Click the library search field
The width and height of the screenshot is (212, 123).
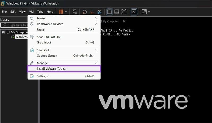(14, 25)
